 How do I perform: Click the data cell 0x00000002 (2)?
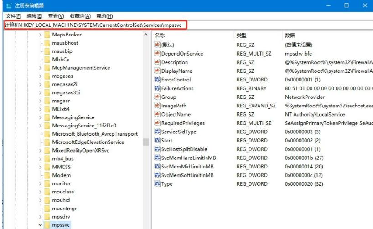click(x=303, y=140)
